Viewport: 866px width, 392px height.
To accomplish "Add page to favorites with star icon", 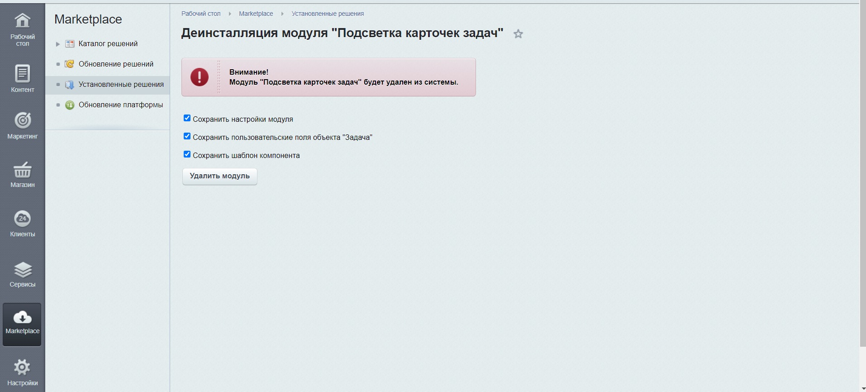I will click(x=518, y=34).
